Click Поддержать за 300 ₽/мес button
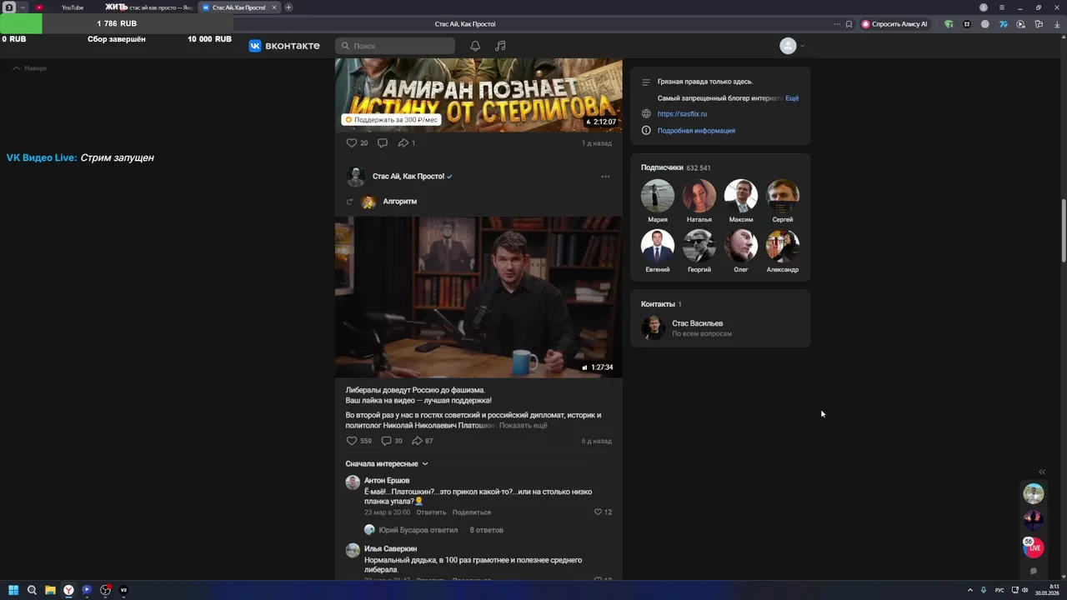The width and height of the screenshot is (1067, 600). pos(391,120)
